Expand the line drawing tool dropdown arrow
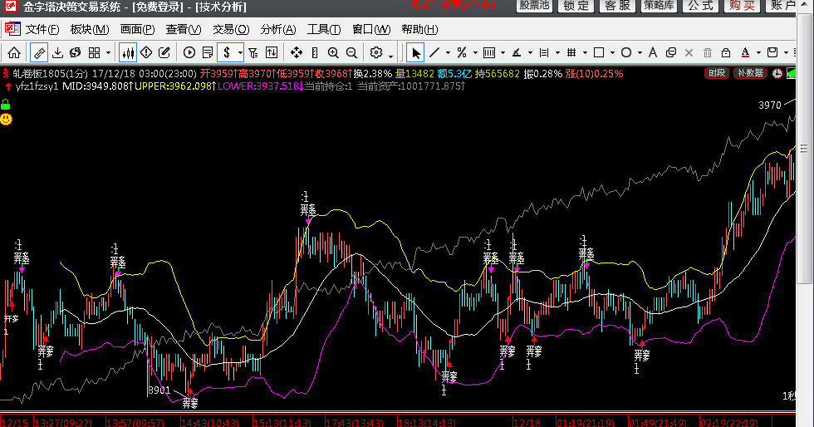The width and height of the screenshot is (814, 427). (x=447, y=53)
